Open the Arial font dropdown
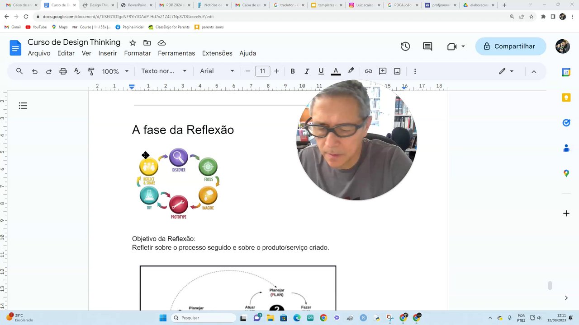Screen dimensions: 579x325 point(217,71)
